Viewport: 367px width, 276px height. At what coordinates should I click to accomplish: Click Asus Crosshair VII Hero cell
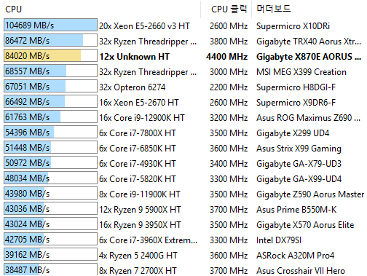(x=301, y=271)
